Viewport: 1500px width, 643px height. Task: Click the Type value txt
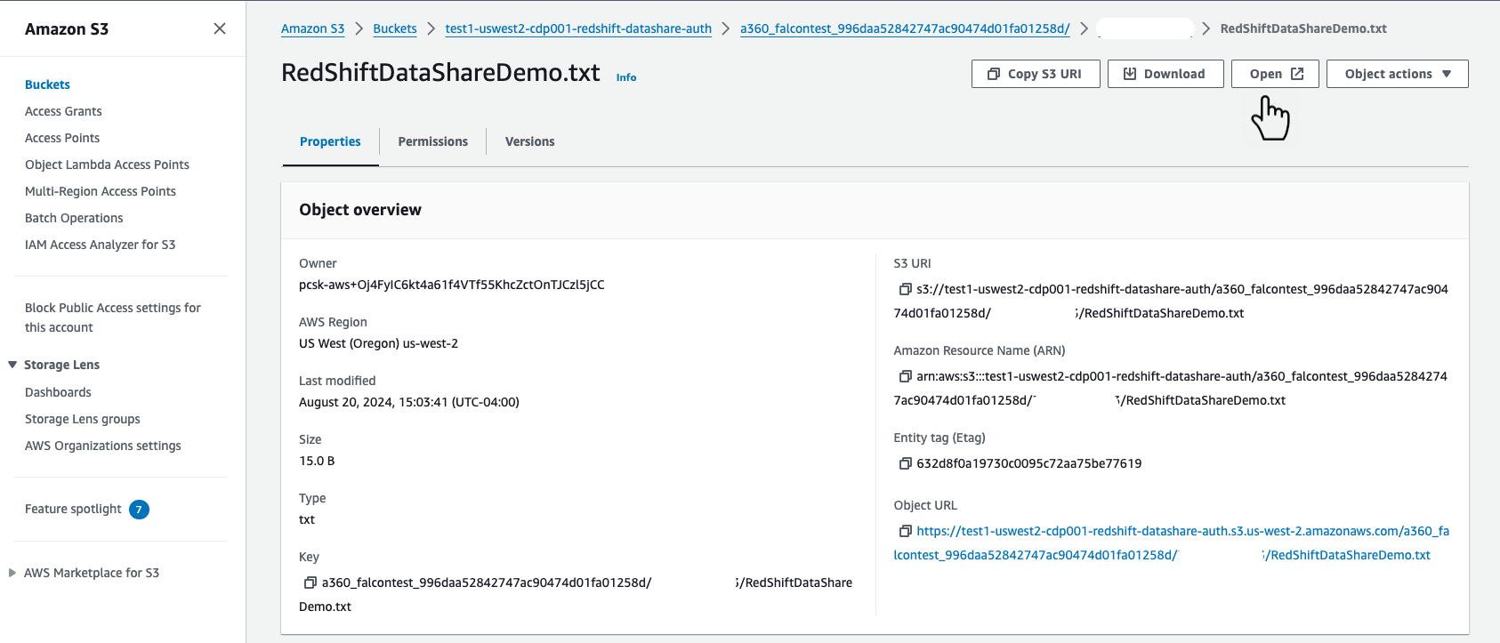pyautogui.click(x=307, y=519)
